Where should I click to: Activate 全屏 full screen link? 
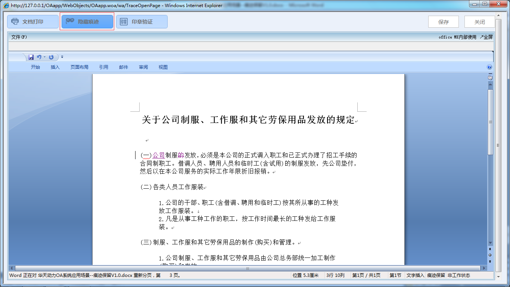[486, 37]
